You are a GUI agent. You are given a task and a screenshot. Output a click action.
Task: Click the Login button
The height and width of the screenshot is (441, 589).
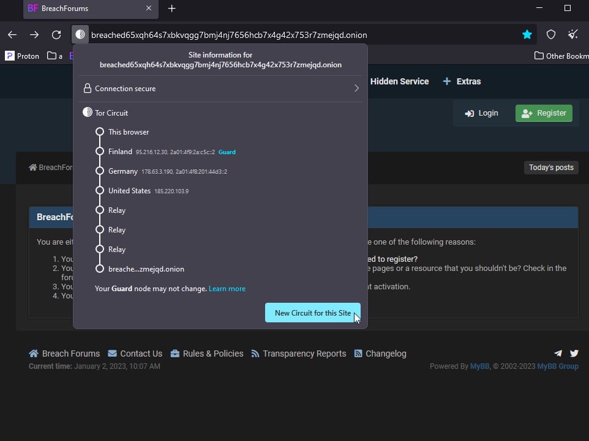pos(481,113)
